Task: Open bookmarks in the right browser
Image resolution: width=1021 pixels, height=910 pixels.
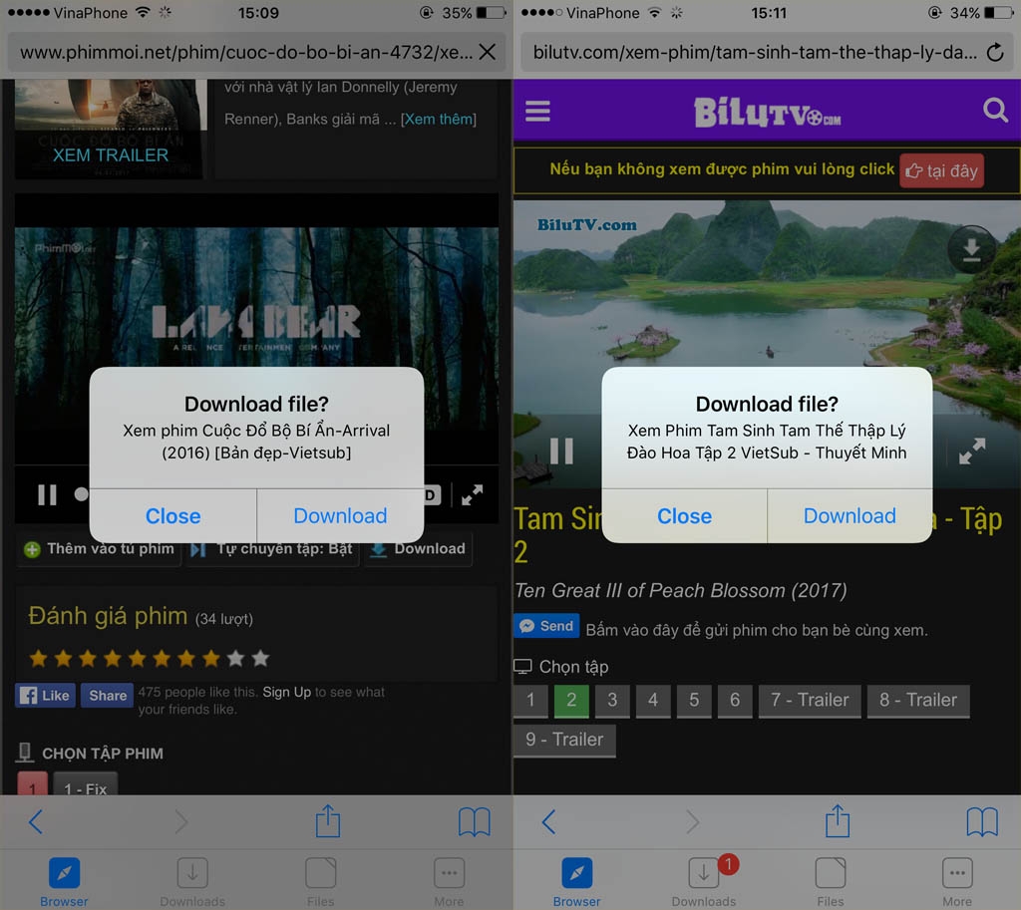Action: 982,822
